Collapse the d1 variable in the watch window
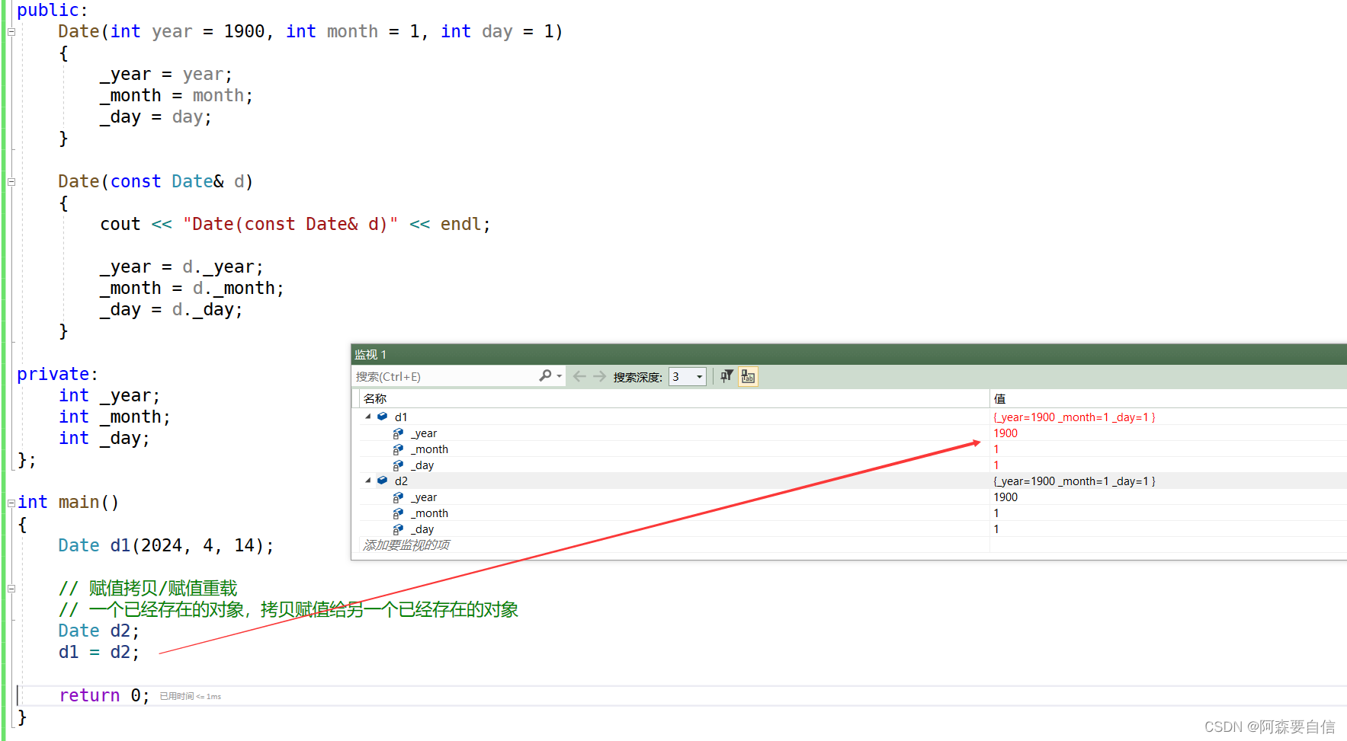 click(368, 417)
